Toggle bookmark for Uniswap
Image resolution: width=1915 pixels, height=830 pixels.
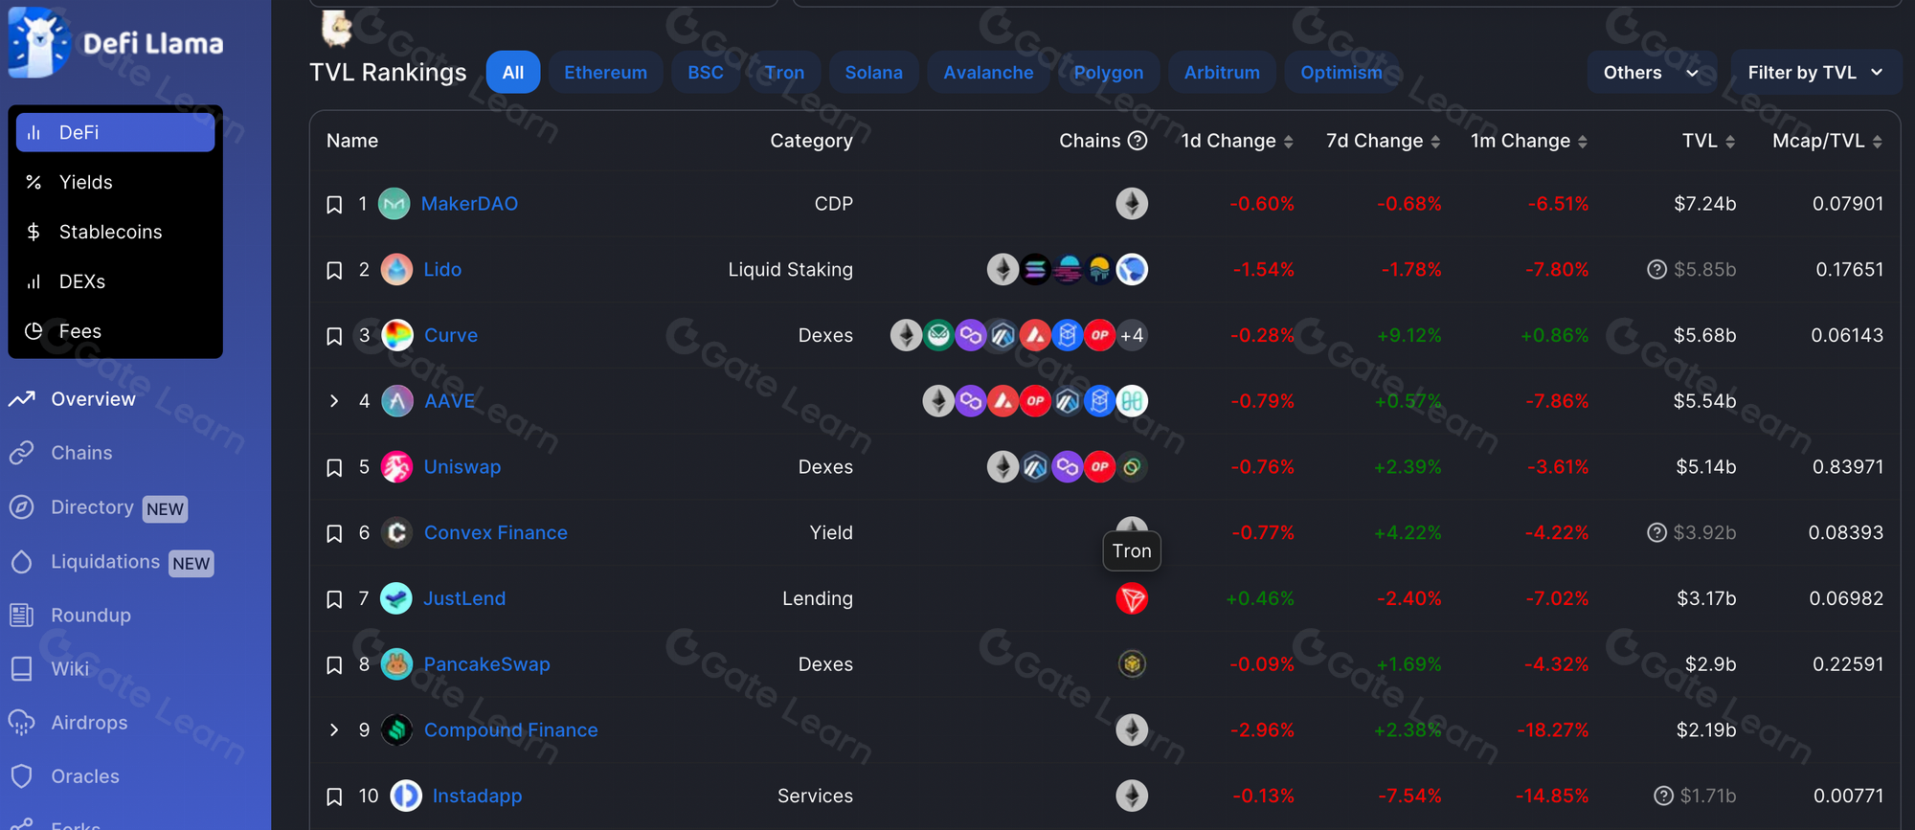334,467
